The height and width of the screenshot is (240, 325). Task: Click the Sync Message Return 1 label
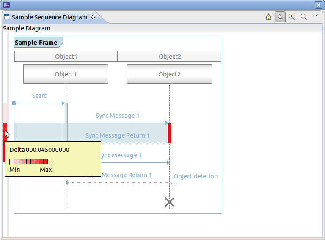[x=118, y=135]
